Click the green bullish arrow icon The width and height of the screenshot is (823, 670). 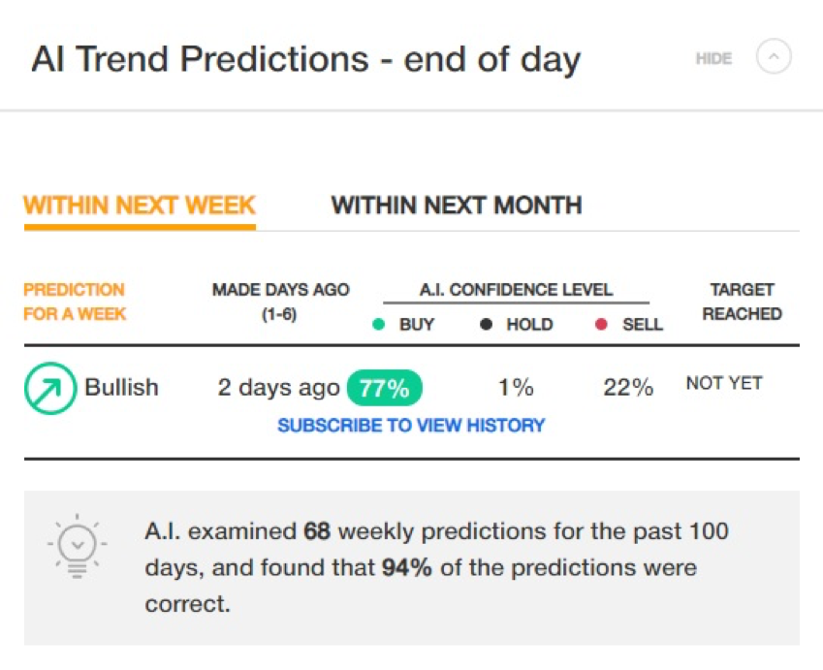pos(50,388)
